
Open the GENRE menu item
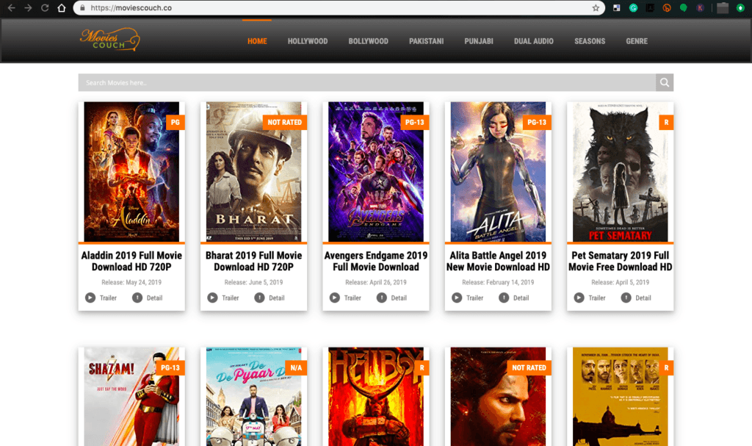(637, 41)
